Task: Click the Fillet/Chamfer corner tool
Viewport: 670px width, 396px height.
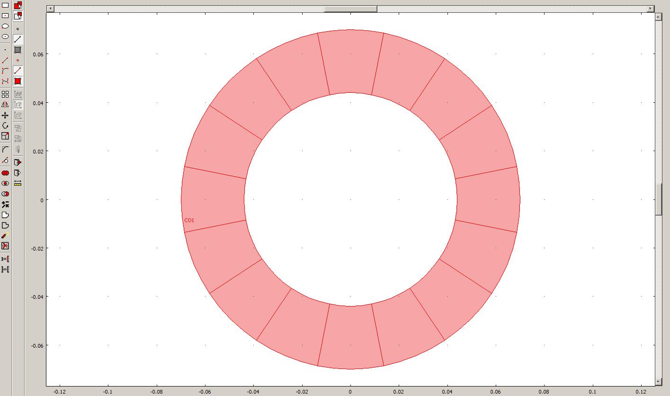Action: [5, 149]
